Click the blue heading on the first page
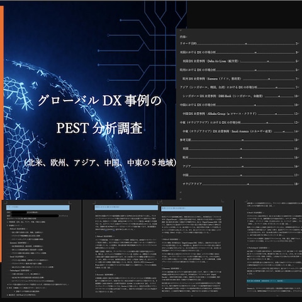302x302 pixels. (38, 208)
